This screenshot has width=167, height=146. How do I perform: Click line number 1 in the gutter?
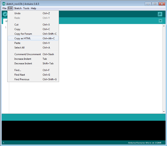(6, 27)
